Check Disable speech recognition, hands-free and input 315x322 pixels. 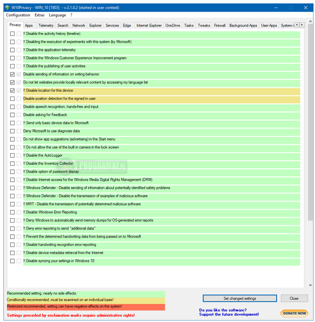click(x=12, y=107)
